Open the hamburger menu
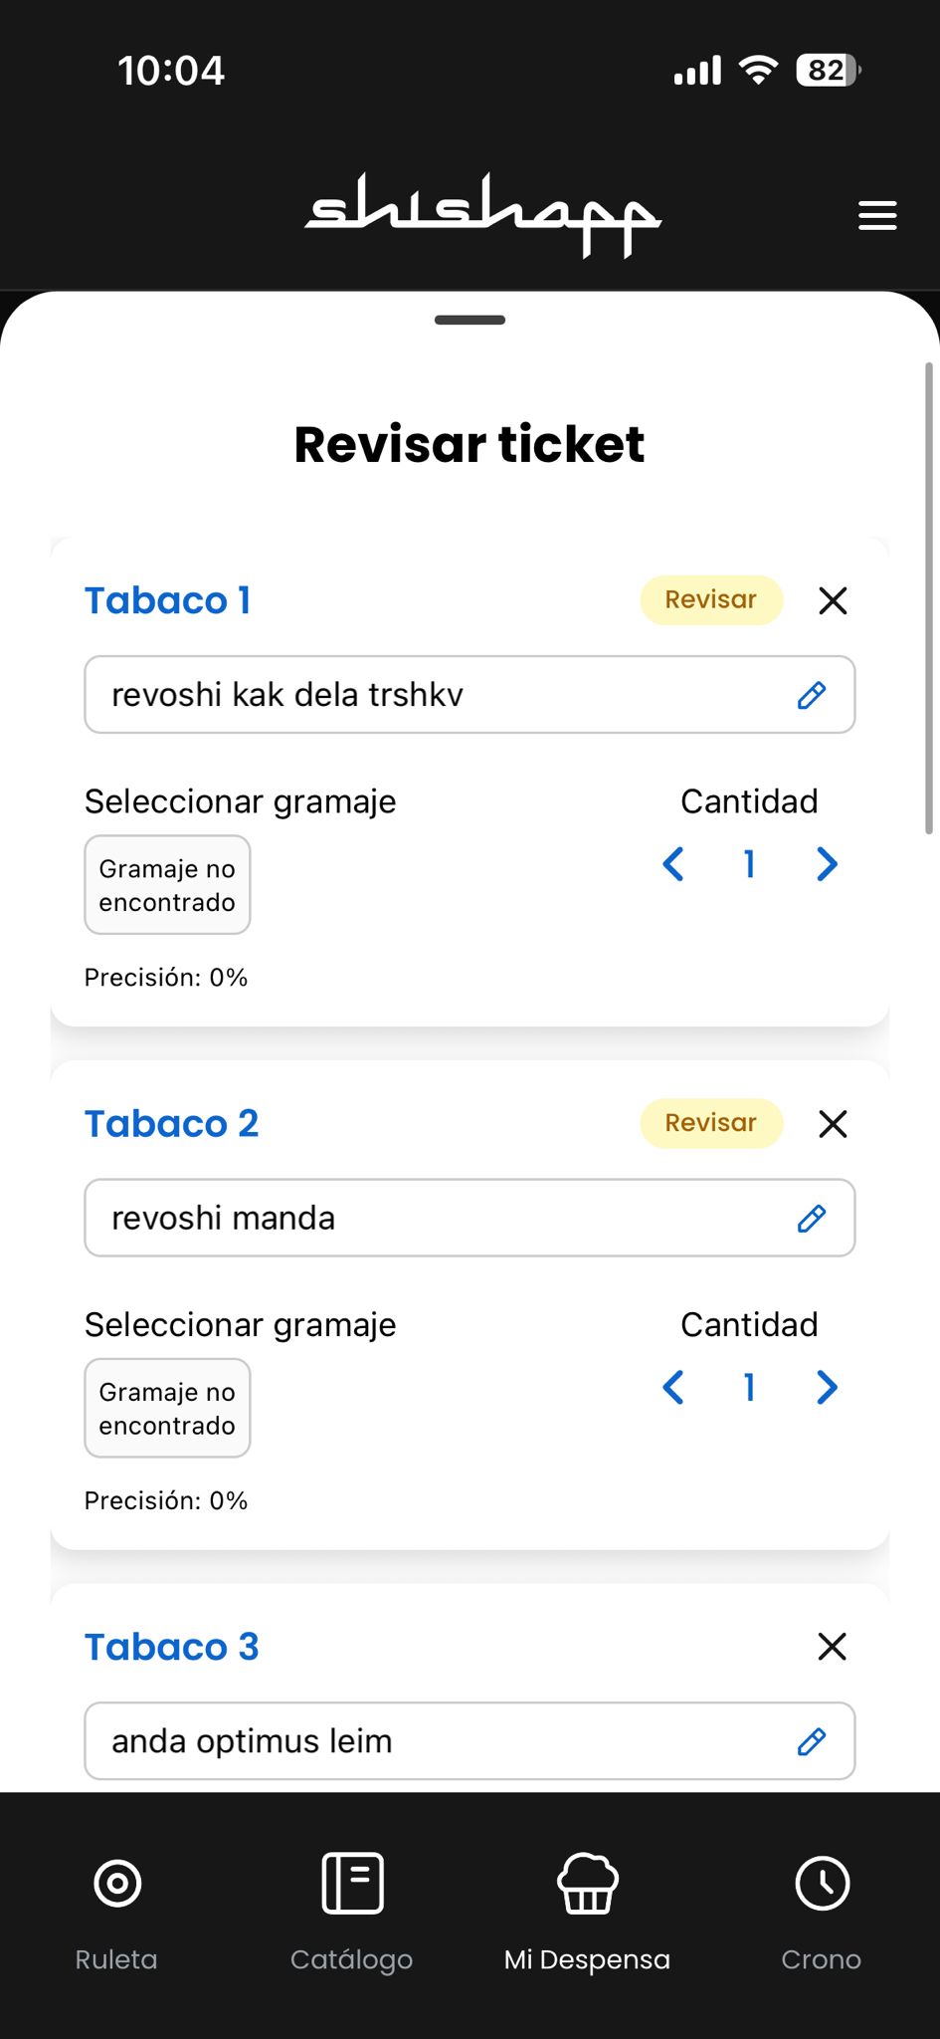This screenshot has height=2039, width=940. pos(877,216)
